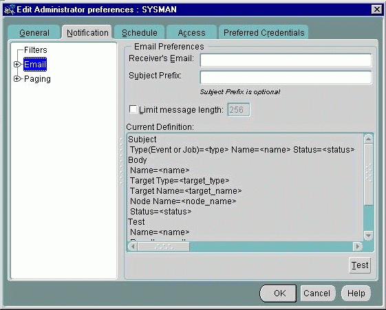Screen dimensions: 386x310
Task: Click the Subject Prefix field
Action: [x=286, y=77]
